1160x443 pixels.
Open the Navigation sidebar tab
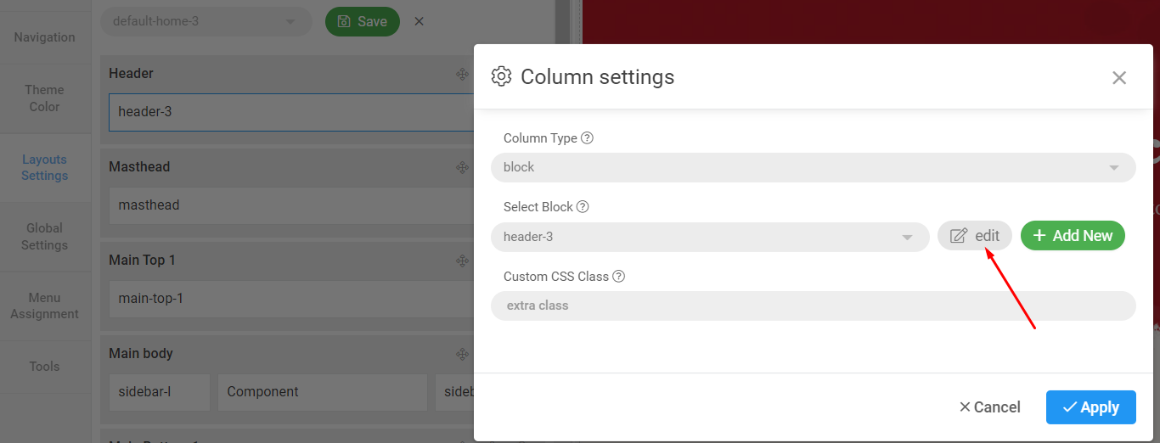coord(45,37)
